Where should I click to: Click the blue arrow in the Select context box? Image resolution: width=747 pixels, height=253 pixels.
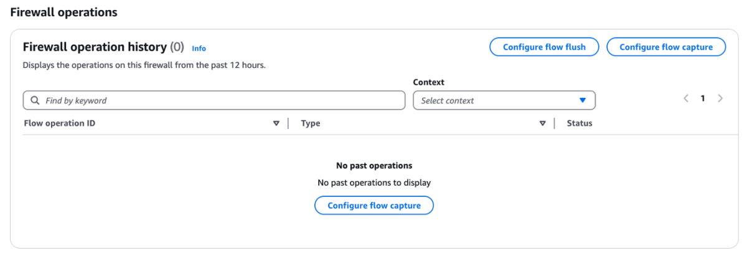point(583,100)
